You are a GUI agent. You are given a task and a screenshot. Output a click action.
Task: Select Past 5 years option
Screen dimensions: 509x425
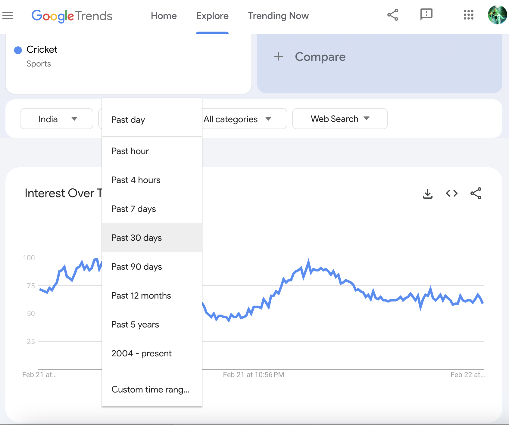tap(152, 324)
